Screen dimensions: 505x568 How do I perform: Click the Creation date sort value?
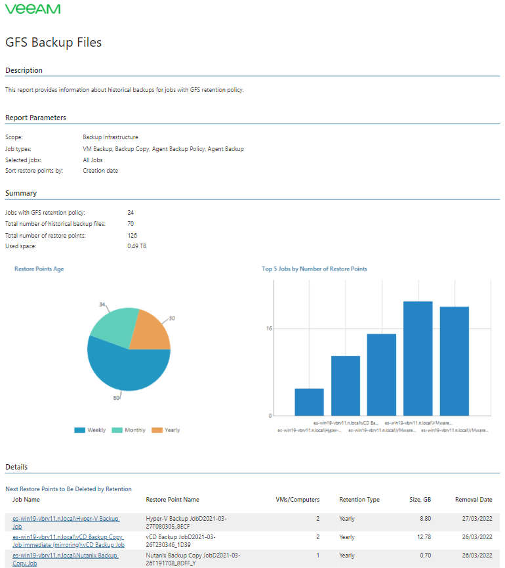click(100, 171)
